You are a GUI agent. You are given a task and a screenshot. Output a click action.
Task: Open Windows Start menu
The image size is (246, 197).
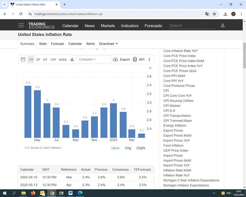[x=5, y=193]
